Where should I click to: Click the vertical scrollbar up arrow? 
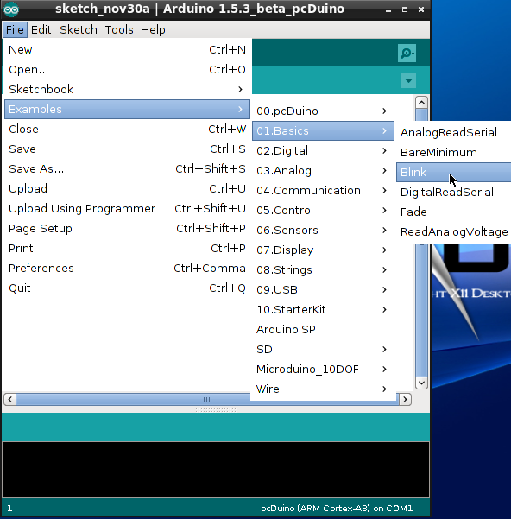click(421, 103)
